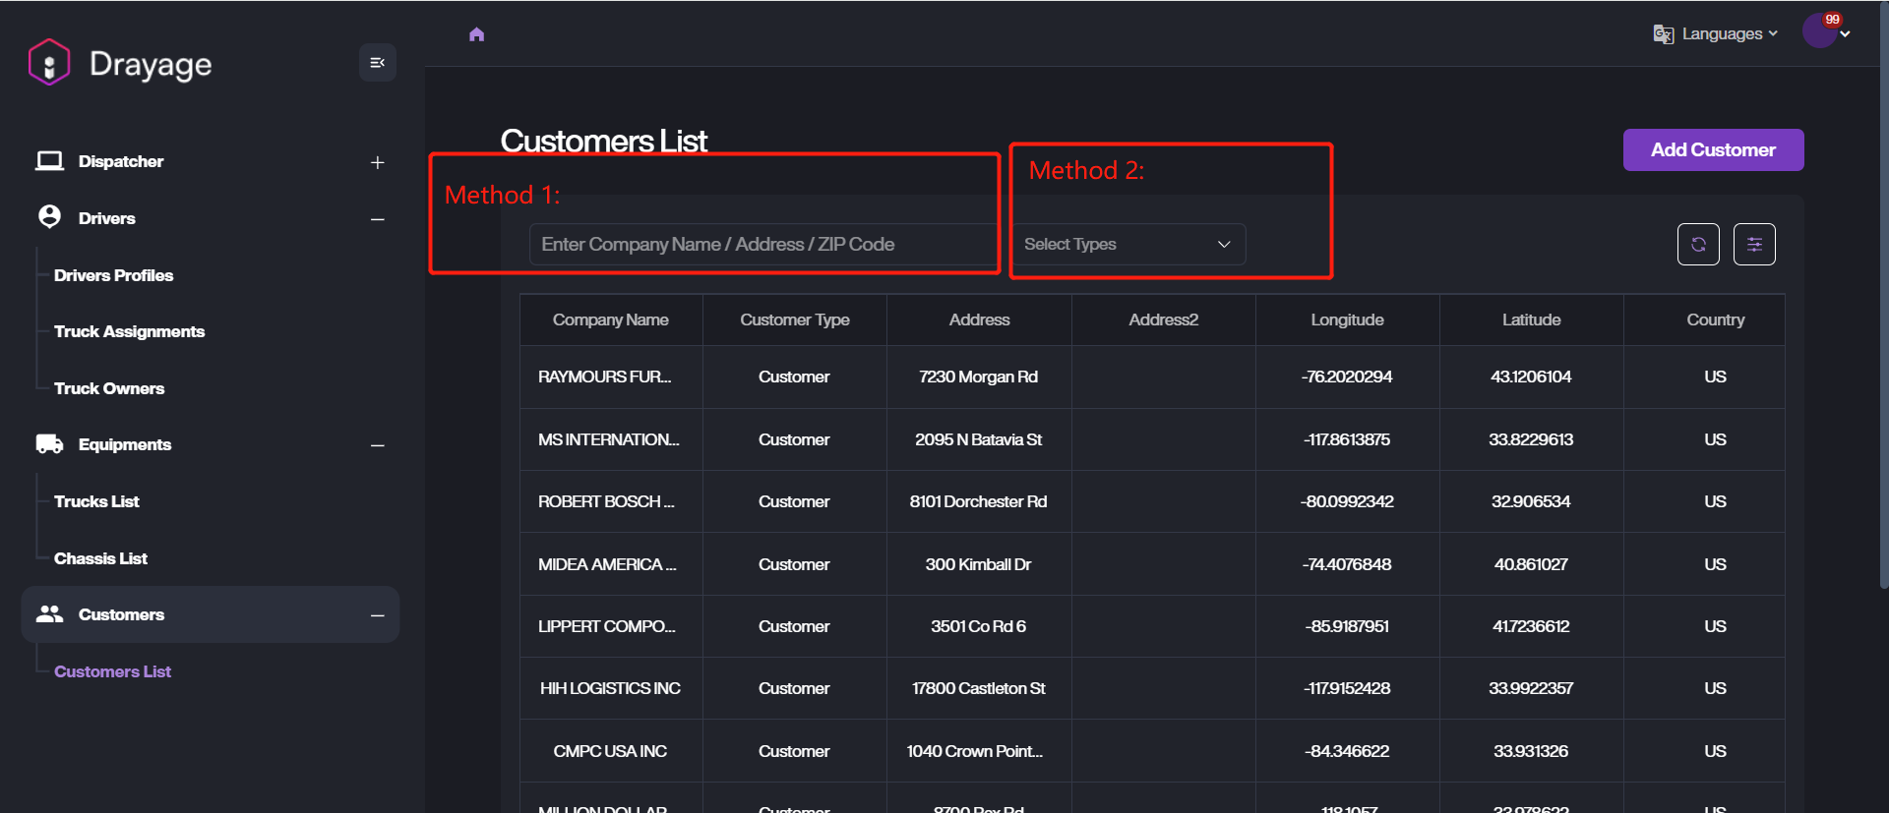The image size is (1889, 813).
Task: Select the Customers List link
Action: click(x=112, y=671)
